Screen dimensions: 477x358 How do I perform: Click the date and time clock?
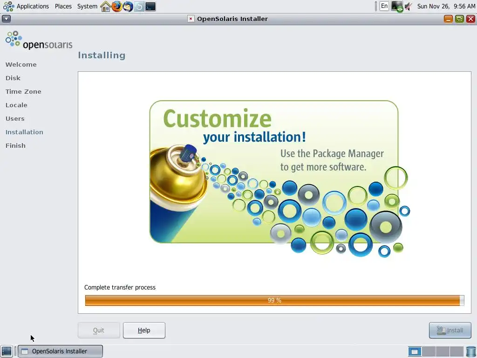pyautogui.click(x=446, y=6)
